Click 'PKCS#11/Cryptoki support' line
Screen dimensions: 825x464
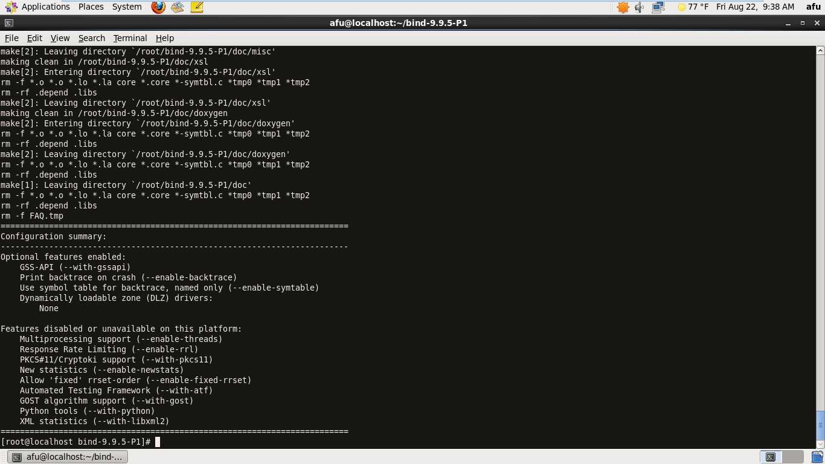coord(117,359)
